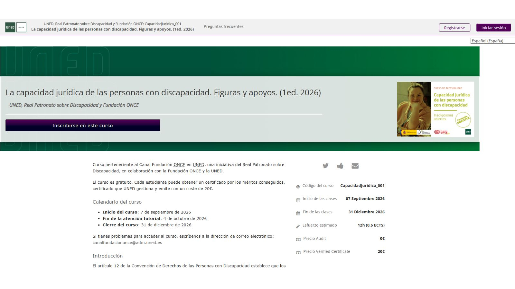Click money icon beside Precio Audit

(x=298, y=239)
